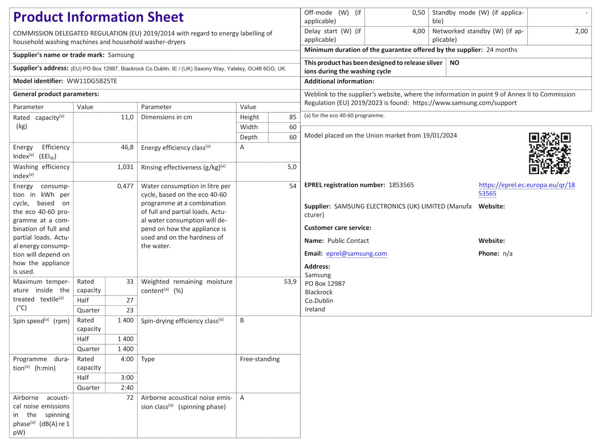Select programme duration value 2:40
Screen dimensions: 601x445
127,387
